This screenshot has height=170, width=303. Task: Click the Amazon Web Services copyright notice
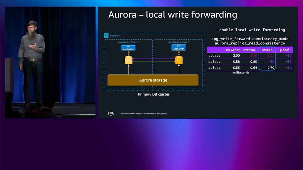[144, 113]
